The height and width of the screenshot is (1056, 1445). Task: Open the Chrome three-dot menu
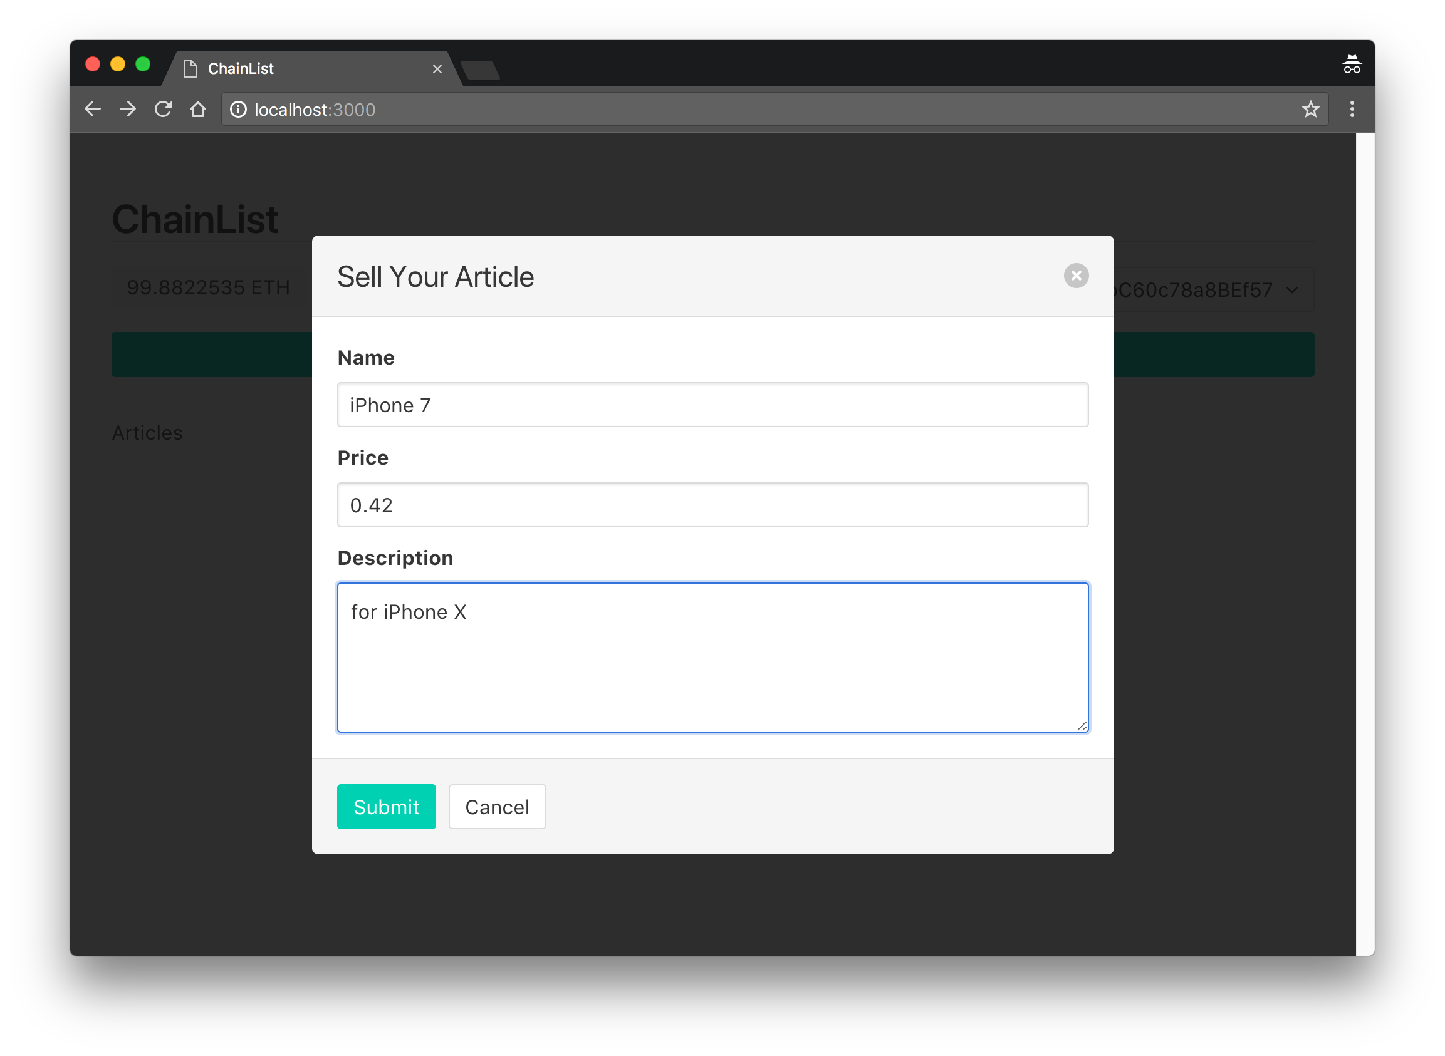[x=1352, y=110]
